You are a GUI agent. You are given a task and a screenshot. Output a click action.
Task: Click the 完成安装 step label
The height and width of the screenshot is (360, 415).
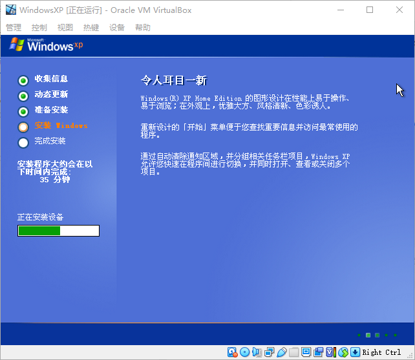tap(50, 141)
